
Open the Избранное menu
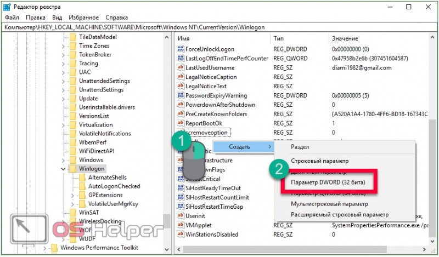click(84, 18)
